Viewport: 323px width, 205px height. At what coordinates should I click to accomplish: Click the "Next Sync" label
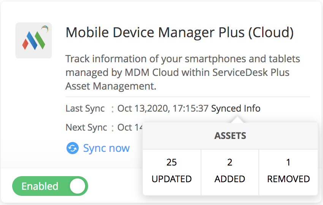tap(86, 128)
